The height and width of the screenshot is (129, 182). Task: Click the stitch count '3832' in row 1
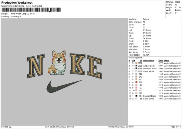pos(140,63)
